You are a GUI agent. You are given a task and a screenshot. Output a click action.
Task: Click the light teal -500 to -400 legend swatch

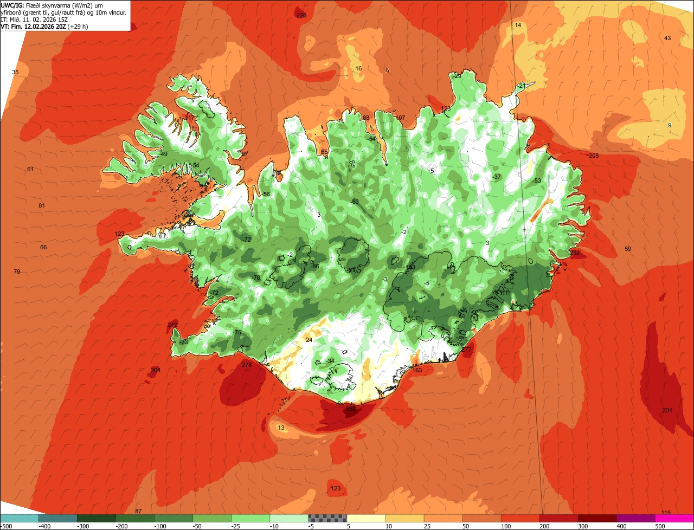[x=20, y=518]
